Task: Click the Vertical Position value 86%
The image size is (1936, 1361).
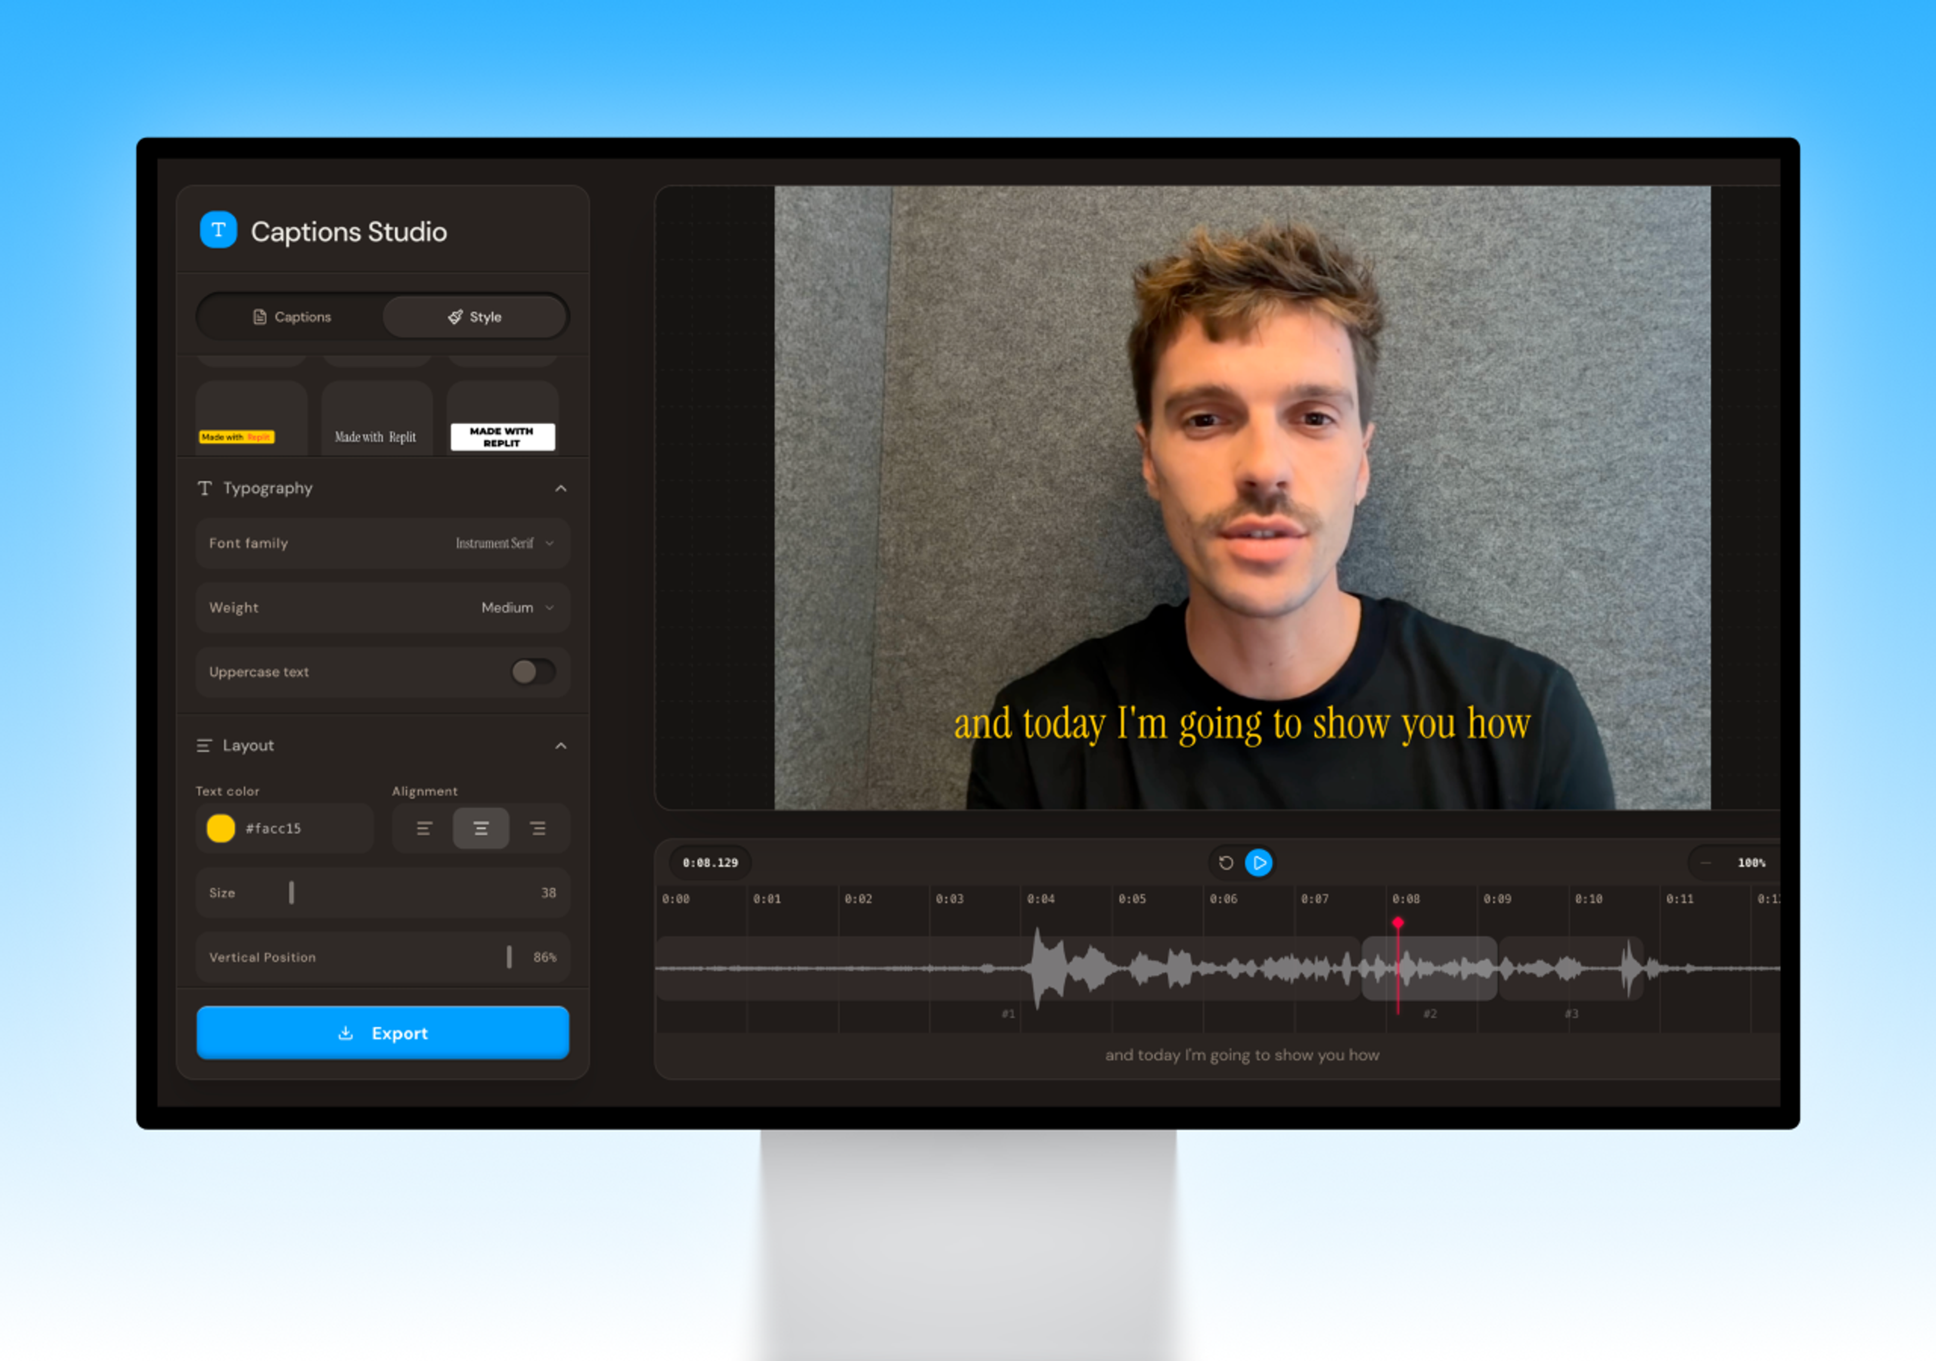Action: coord(546,957)
